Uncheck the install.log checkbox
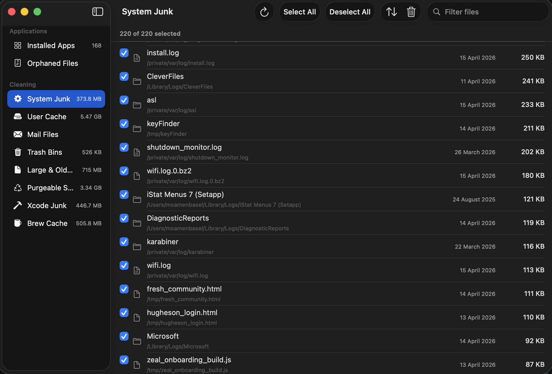 click(x=124, y=53)
